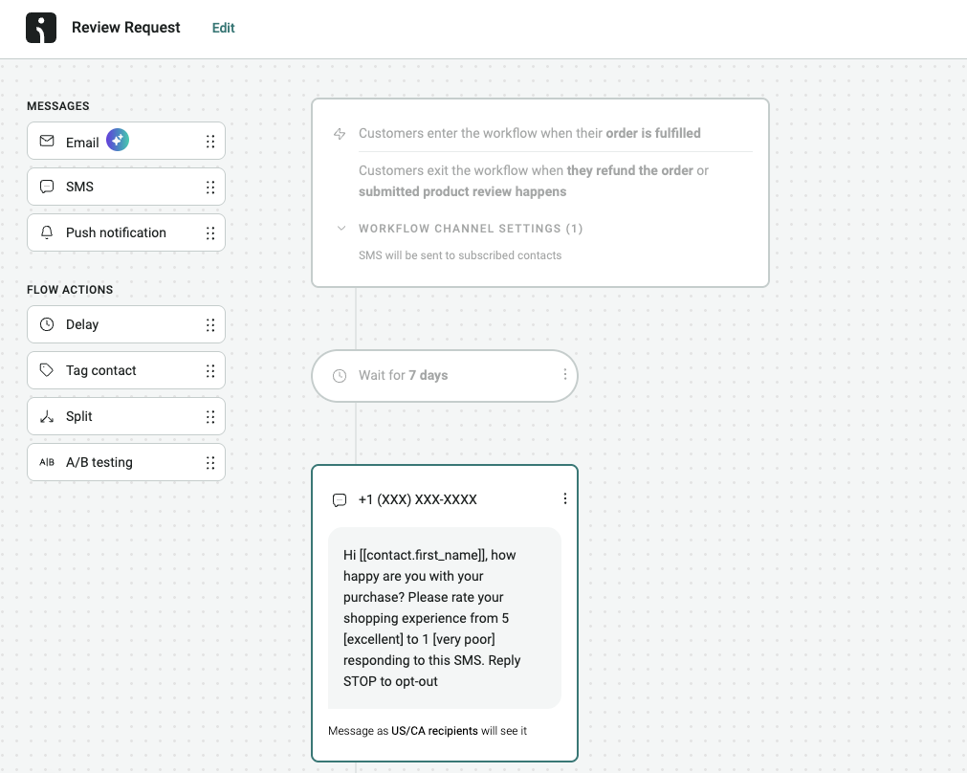Select the Push notification block

pos(126,232)
